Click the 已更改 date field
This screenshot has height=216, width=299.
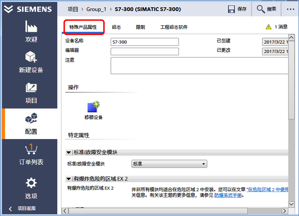tap(275, 52)
